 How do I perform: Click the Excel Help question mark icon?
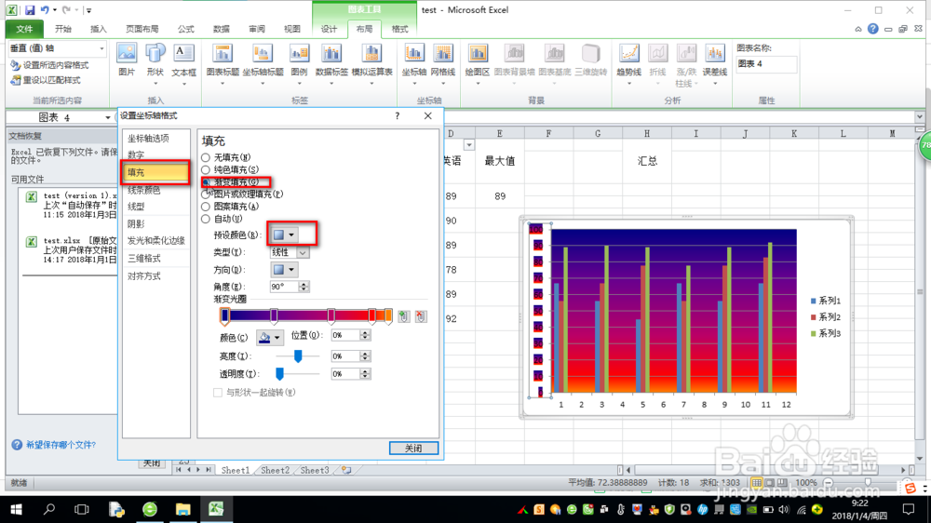(873, 29)
